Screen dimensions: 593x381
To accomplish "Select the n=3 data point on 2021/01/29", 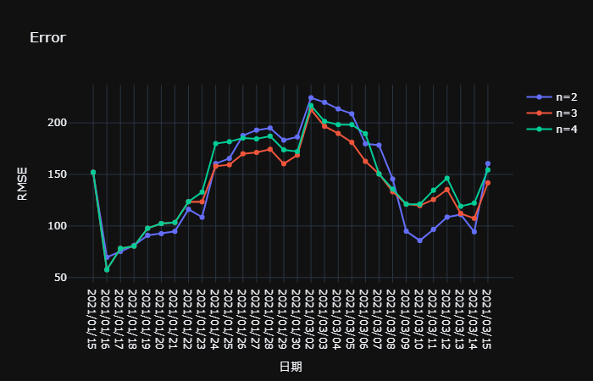I will 284,163.
